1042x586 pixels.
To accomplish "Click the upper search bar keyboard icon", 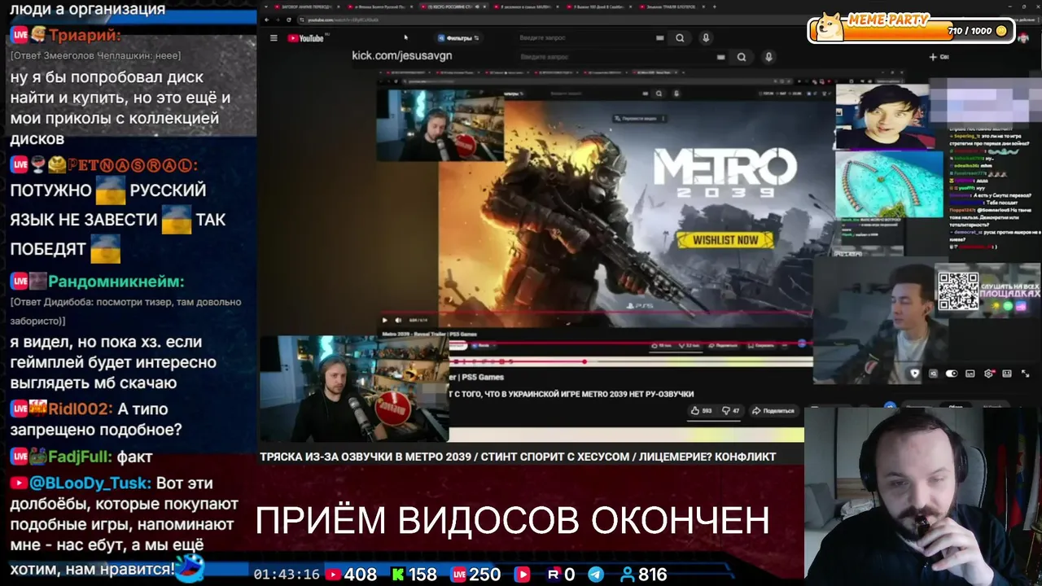I will (x=659, y=38).
